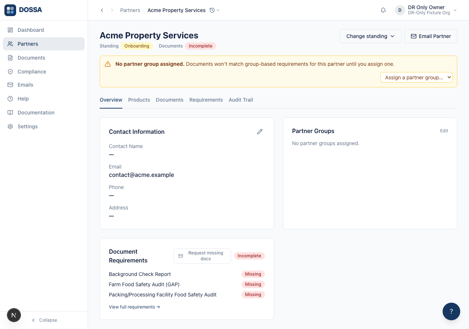This screenshot has width=469, height=329.
Task: Click Request missing docs button
Action: [x=202, y=256]
